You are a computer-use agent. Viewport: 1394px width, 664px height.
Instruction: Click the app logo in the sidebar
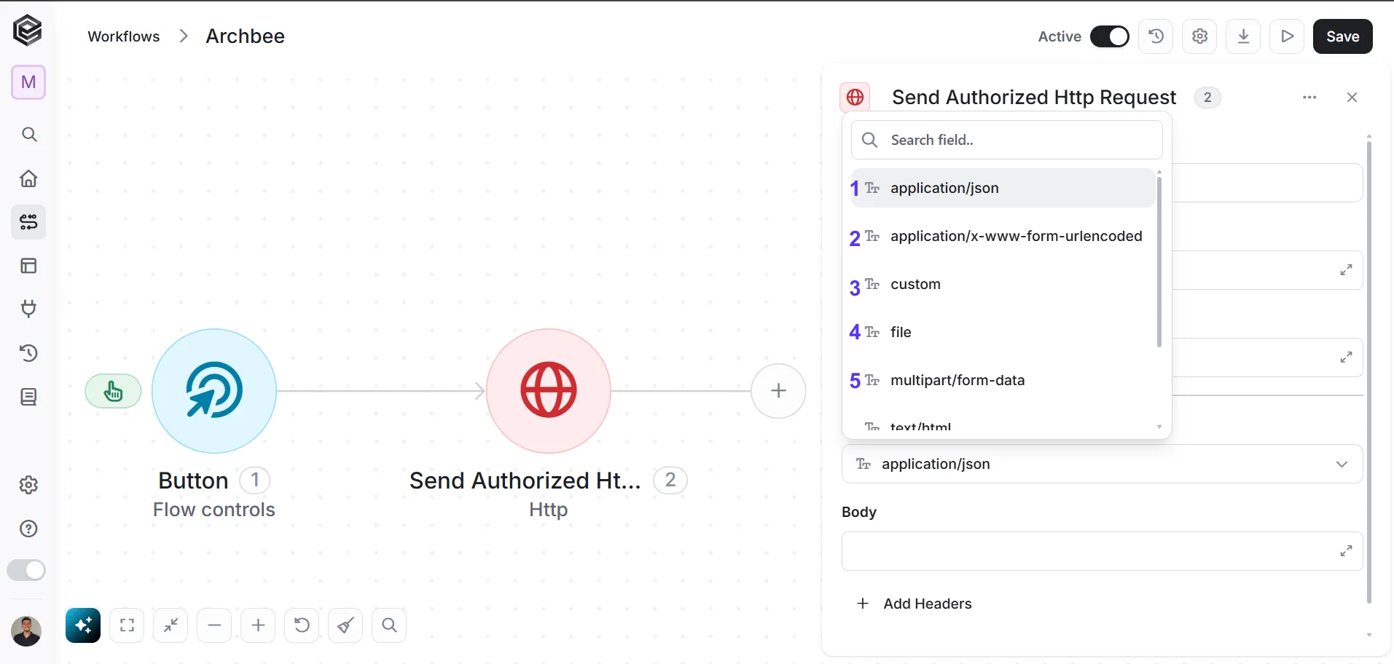pos(28,31)
